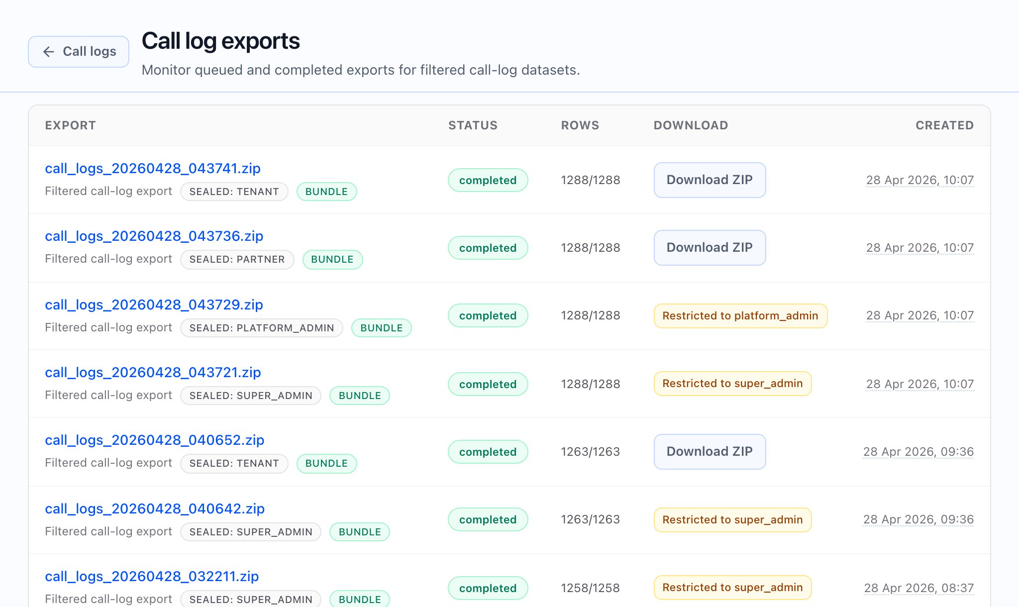This screenshot has width=1019, height=607.
Task: Open call_logs_20260428_032211.zip link
Action: (152, 577)
